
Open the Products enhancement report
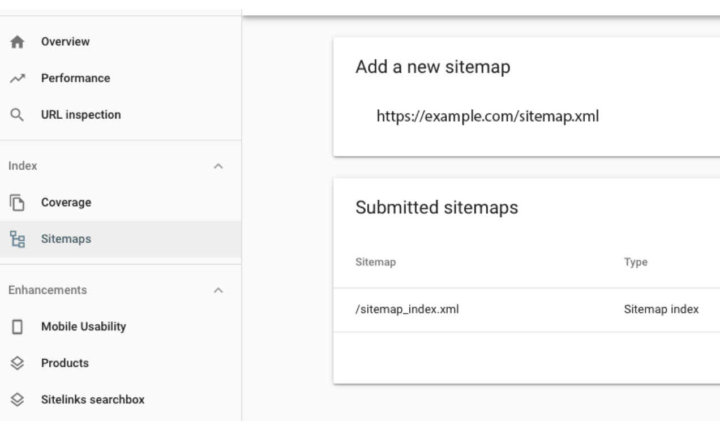point(121,363)
